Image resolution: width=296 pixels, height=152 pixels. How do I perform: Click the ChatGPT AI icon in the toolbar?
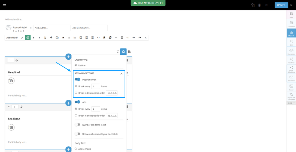[28, 38]
